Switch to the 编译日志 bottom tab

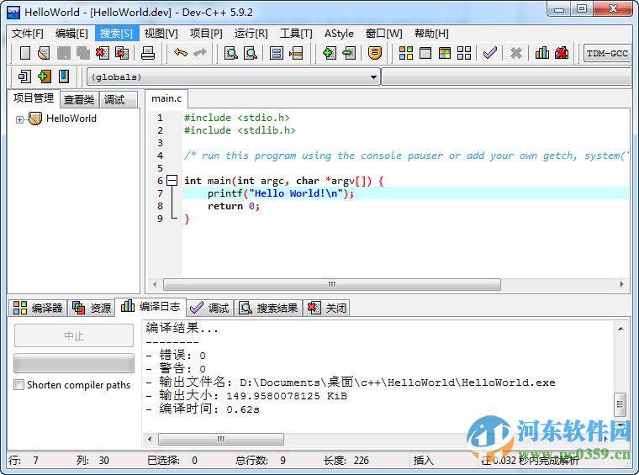(x=151, y=306)
